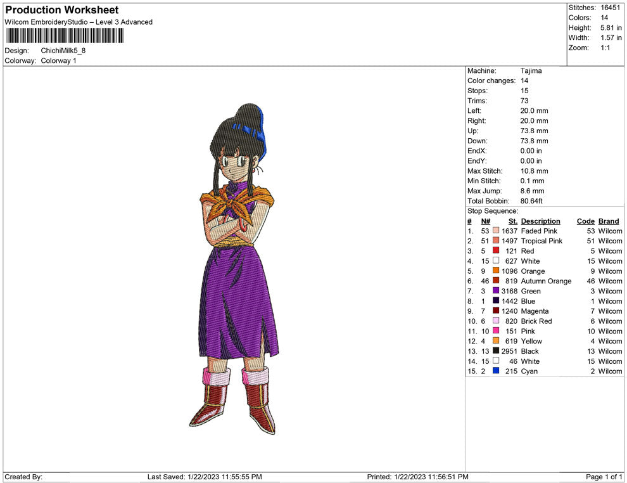This screenshot has height=483, width=627.
Task: Click the Created By label
Action: (x=23, y=476)
